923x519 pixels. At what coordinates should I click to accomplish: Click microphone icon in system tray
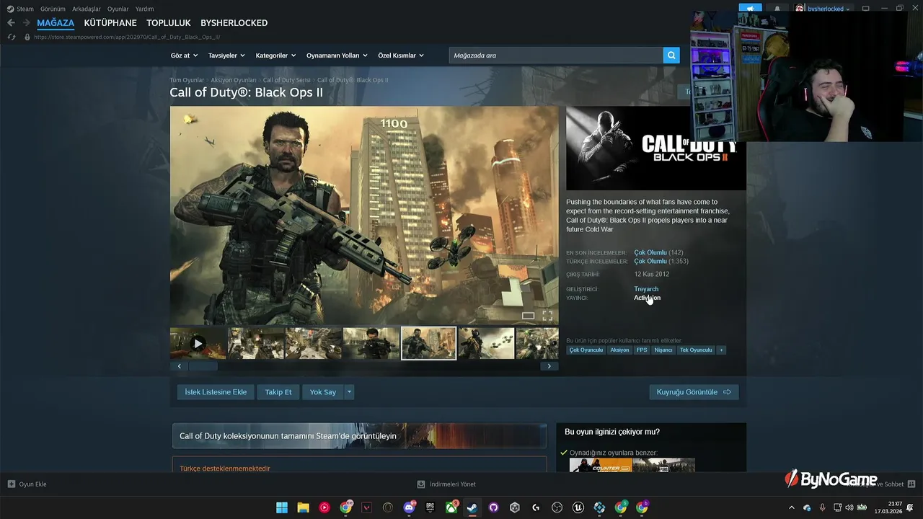pos(823,507)
